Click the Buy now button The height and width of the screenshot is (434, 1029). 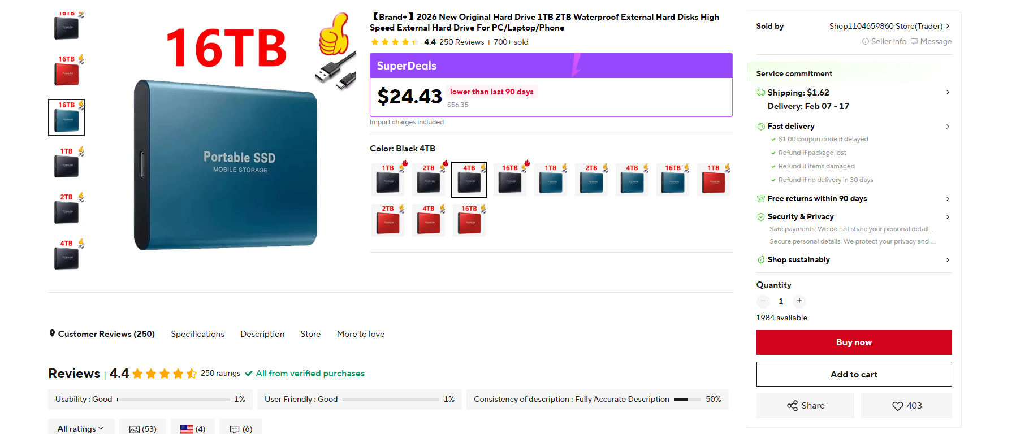[x=854, y=342]
